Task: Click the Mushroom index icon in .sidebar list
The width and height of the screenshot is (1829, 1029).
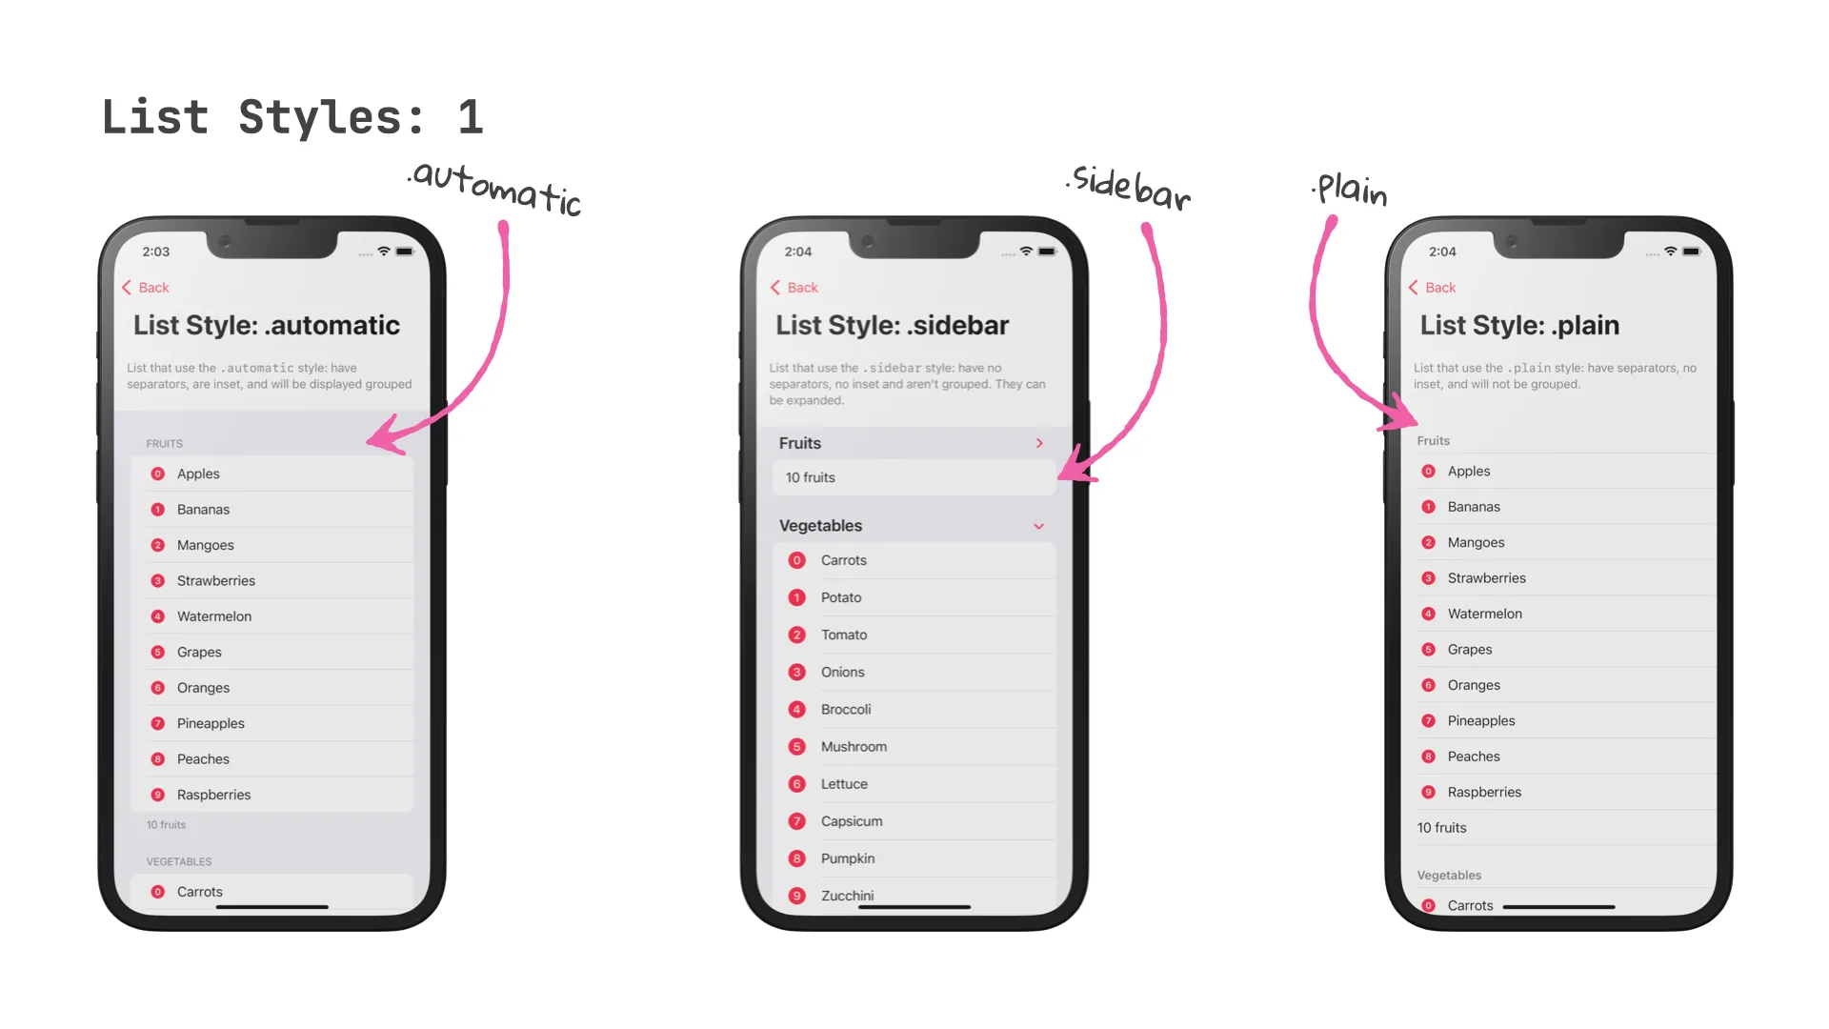Action: (796, 746)
